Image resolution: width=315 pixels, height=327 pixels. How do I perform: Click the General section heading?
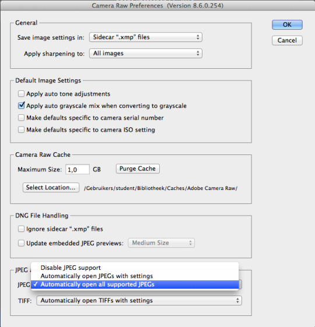[x=26, y=23]
